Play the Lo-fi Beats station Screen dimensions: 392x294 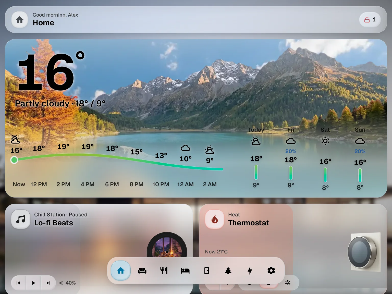tap(33, 283)
